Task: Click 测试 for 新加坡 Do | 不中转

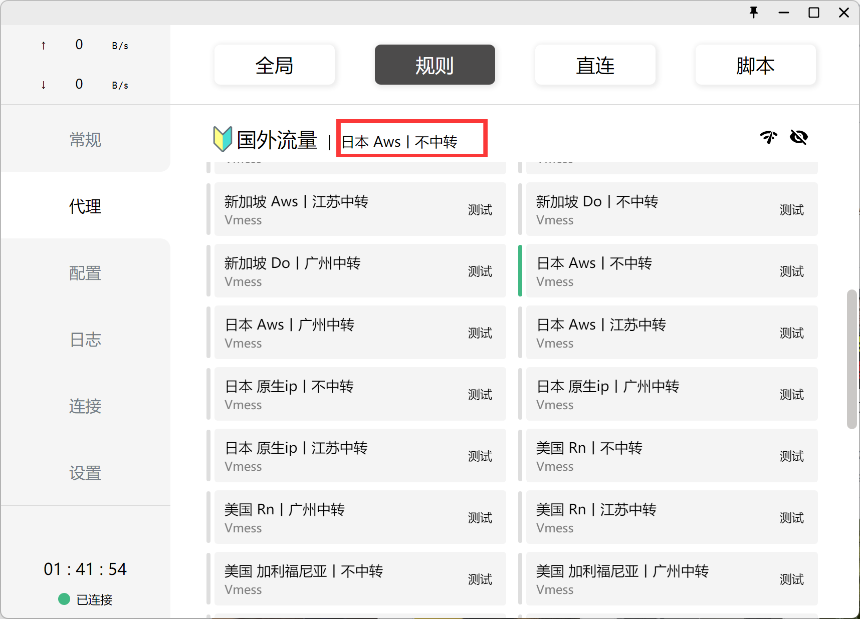Action: tap(792, 210)
